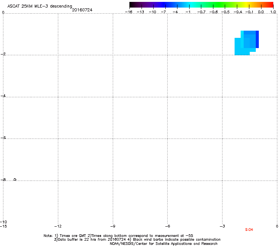Click the longitude axis label '-15'

(3, 226)
